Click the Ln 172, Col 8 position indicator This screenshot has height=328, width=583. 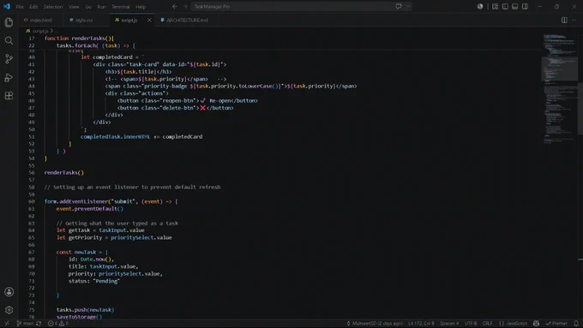click(421, 323)
